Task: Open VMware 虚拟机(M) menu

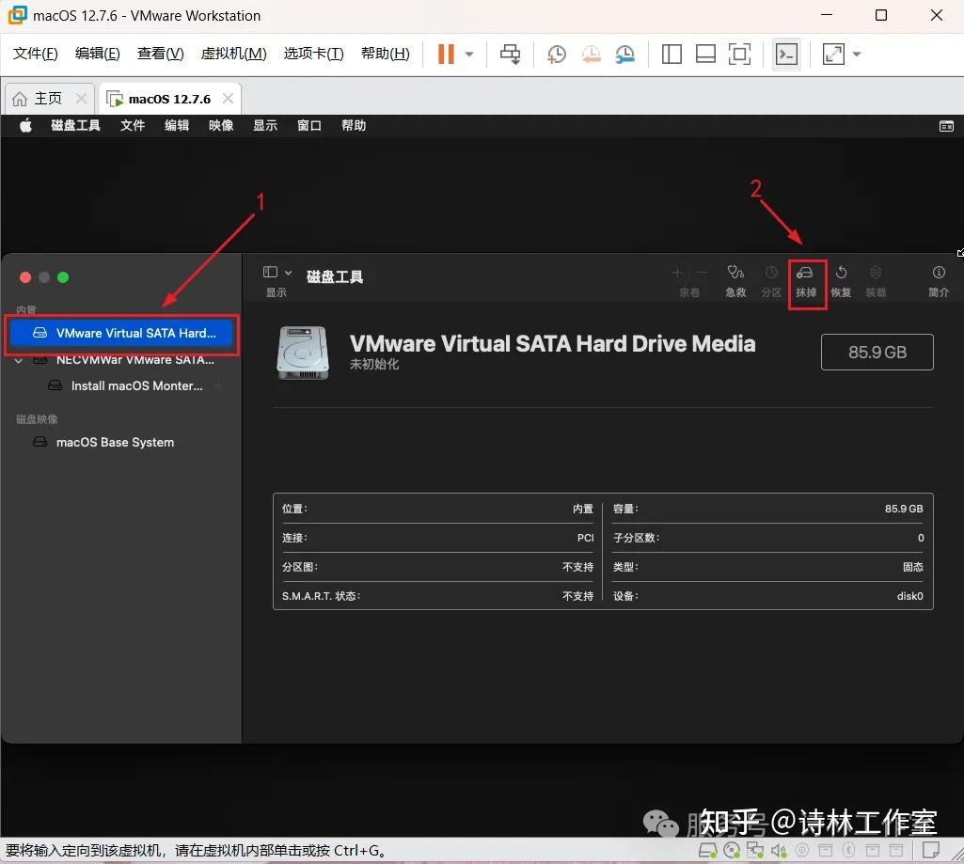Action: [x=233, y=55]
